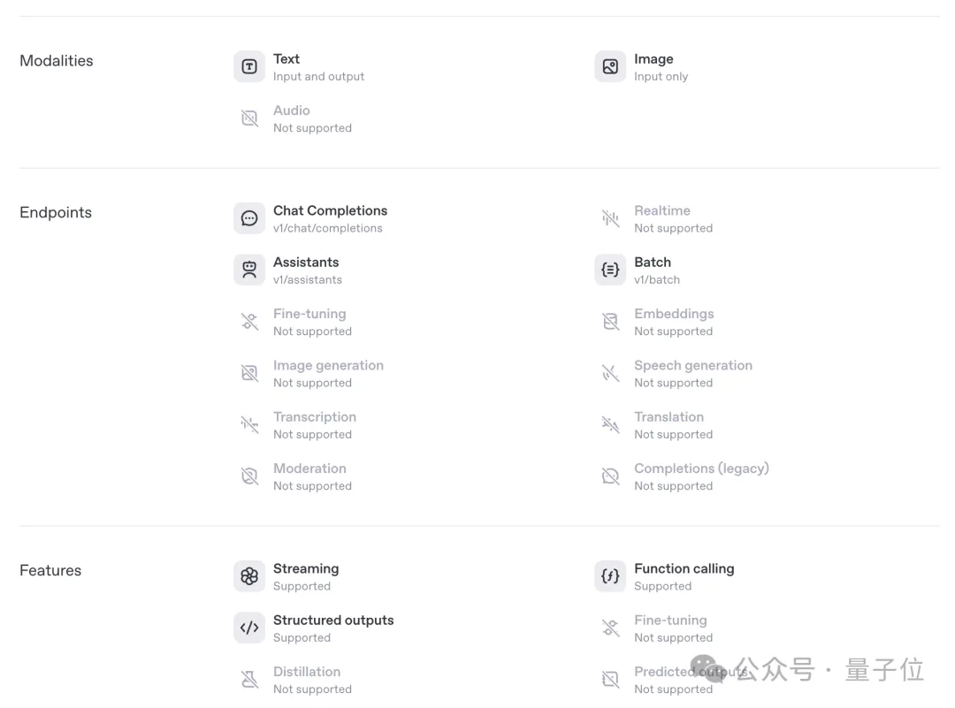Viewport: 955px width, 708px height.
Task: Click the Structured outputs label
Action: click(x=333, y=620)
